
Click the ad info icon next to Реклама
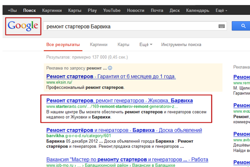pyautogui.click(x=110, y=68)
